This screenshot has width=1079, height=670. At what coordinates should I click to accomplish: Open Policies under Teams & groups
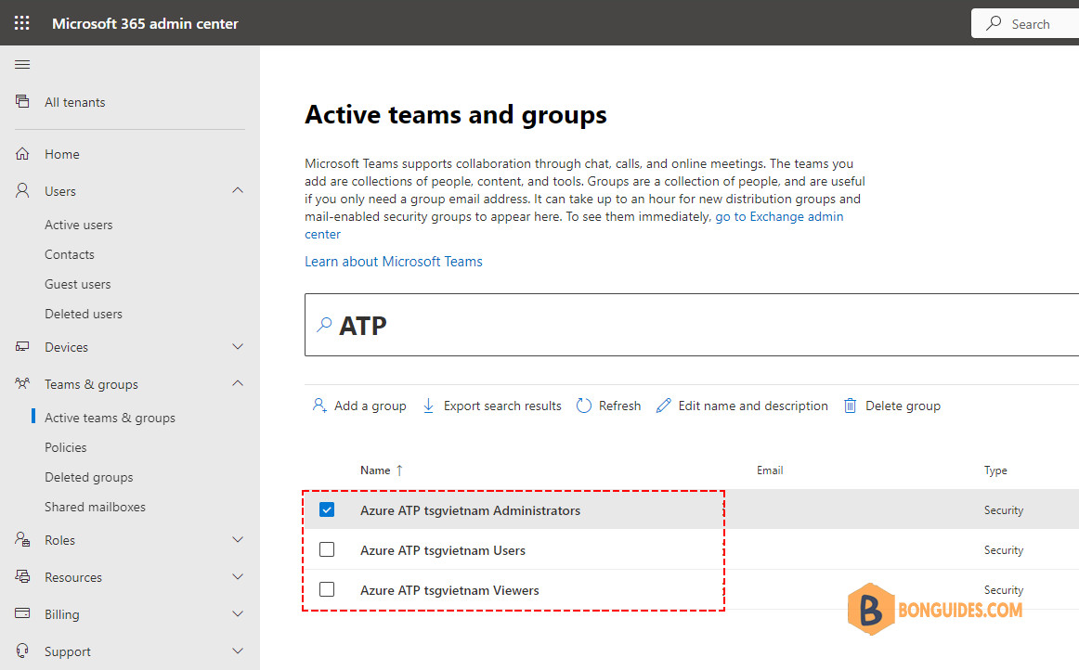click(x=65, y=447)
